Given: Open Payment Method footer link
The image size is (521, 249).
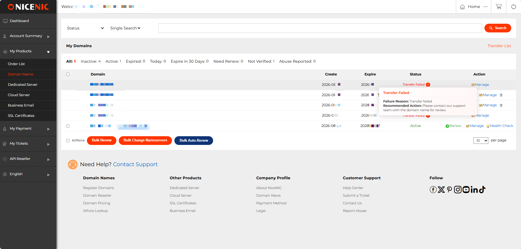Looking at the screenshot, I should point(271,203).
